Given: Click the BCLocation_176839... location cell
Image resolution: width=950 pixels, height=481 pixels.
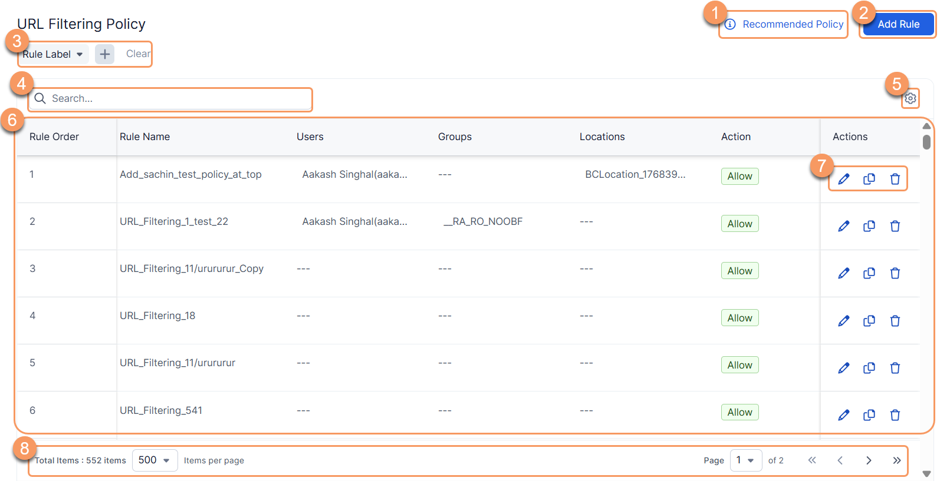Looking at the screenshot, I should [635, 174].
